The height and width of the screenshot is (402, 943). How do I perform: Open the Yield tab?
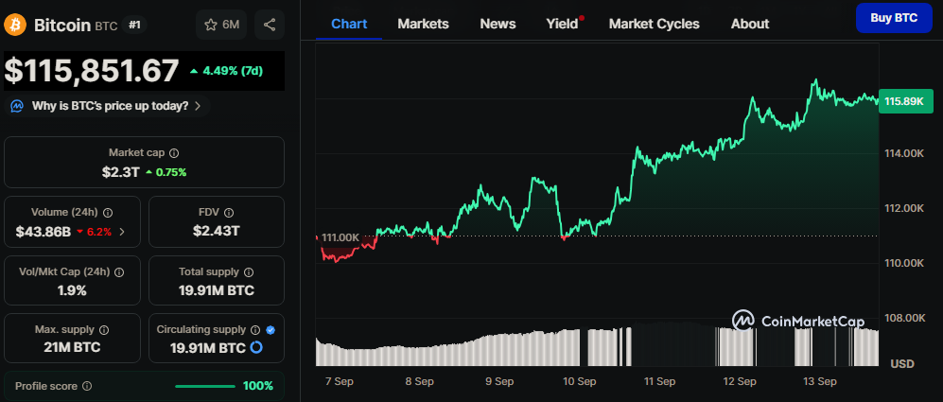tap(562, 24)
